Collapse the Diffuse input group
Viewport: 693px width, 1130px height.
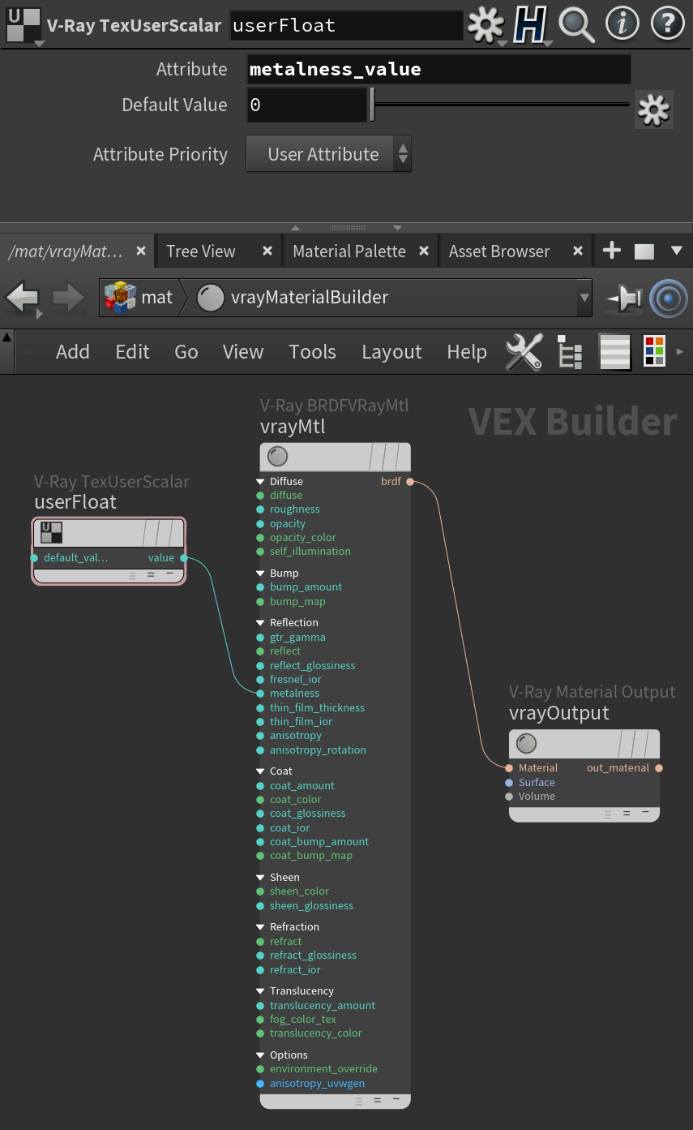(x=261, y=482)
